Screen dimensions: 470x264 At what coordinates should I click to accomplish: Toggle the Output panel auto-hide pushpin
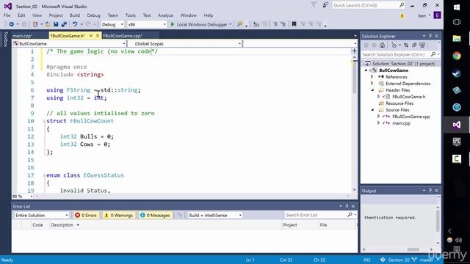pos(430,191)
